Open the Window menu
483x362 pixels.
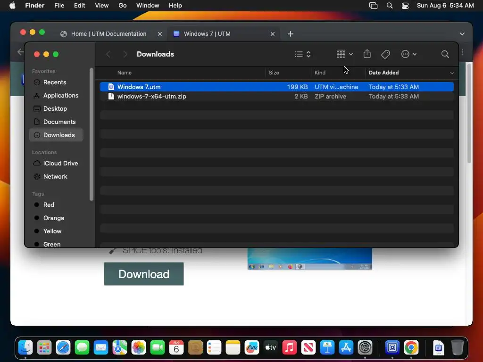point(148,6)
